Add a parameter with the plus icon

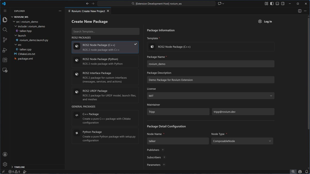(x=164, y=165)
